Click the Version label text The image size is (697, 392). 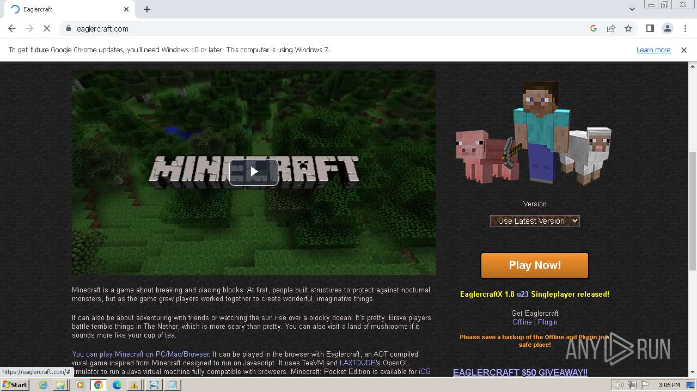[x=535, y=204]
